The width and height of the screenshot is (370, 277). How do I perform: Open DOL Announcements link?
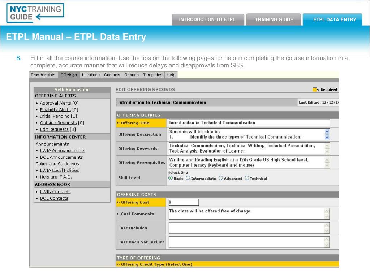point(61,157)
